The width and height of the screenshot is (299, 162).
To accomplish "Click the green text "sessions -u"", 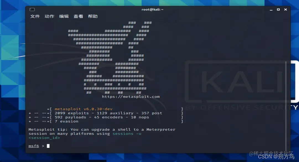I will (x=127, y=133).
